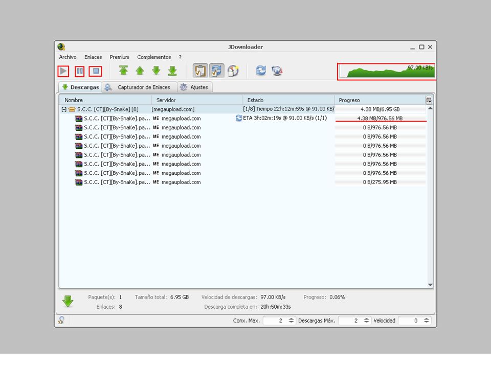
Task: Click the blue circular arrows reconnect icon
Action: click(x=260, y=71)
